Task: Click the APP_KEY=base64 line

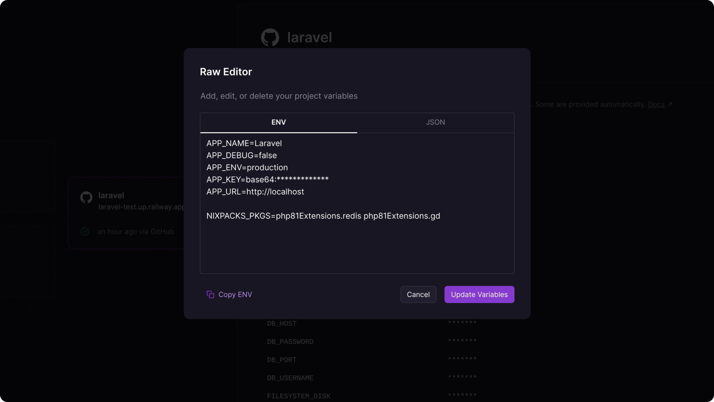Action: pyautogui.click(x=267, y=179)
